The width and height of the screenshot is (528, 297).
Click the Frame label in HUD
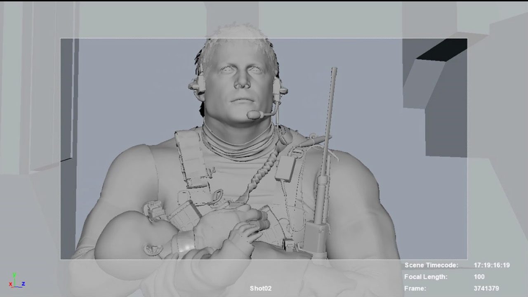coord(415,288)
